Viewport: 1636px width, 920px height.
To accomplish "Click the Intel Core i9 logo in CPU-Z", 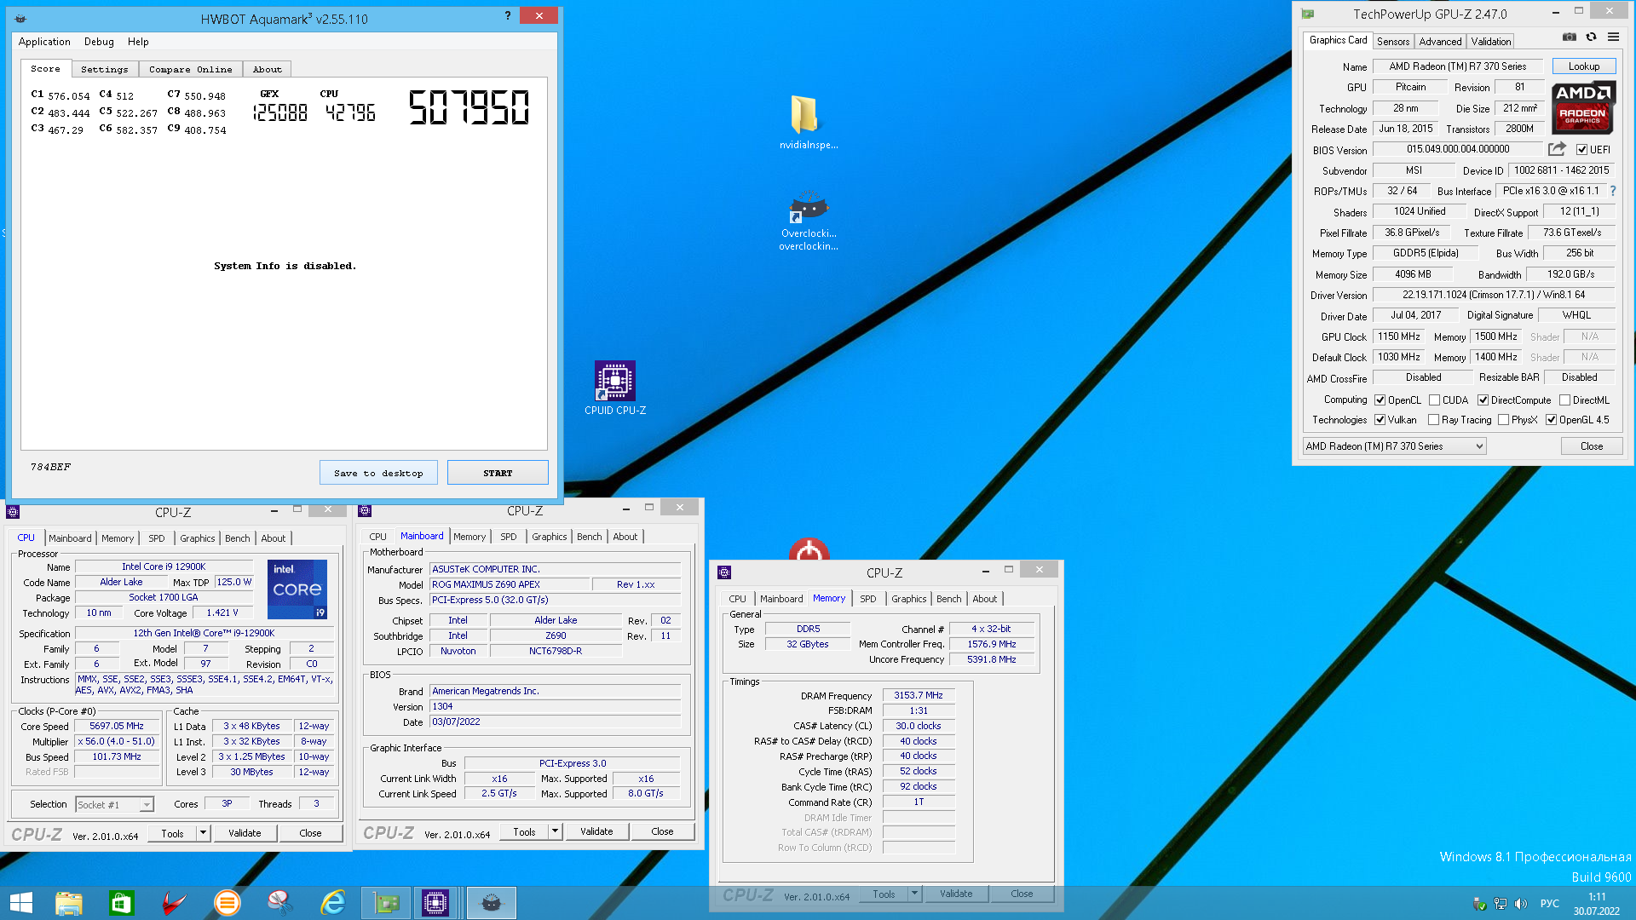I will [x=297, y=589].
